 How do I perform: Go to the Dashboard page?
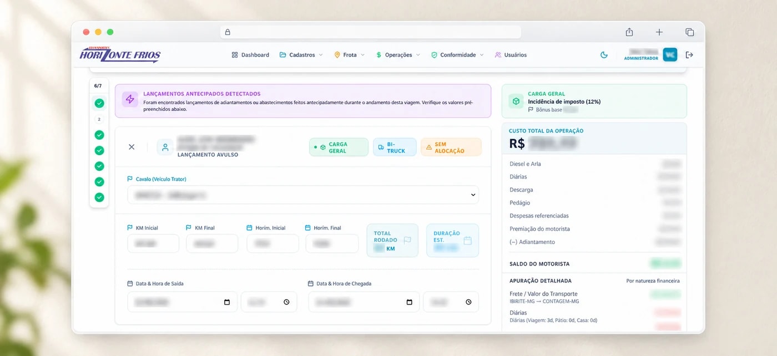(x=250, y=55)
